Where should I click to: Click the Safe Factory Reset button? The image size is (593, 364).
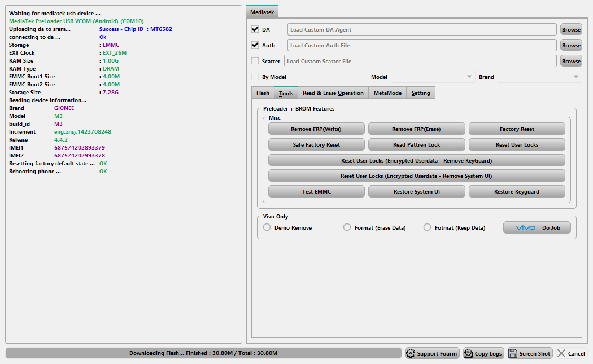click(x=316, y=145)
